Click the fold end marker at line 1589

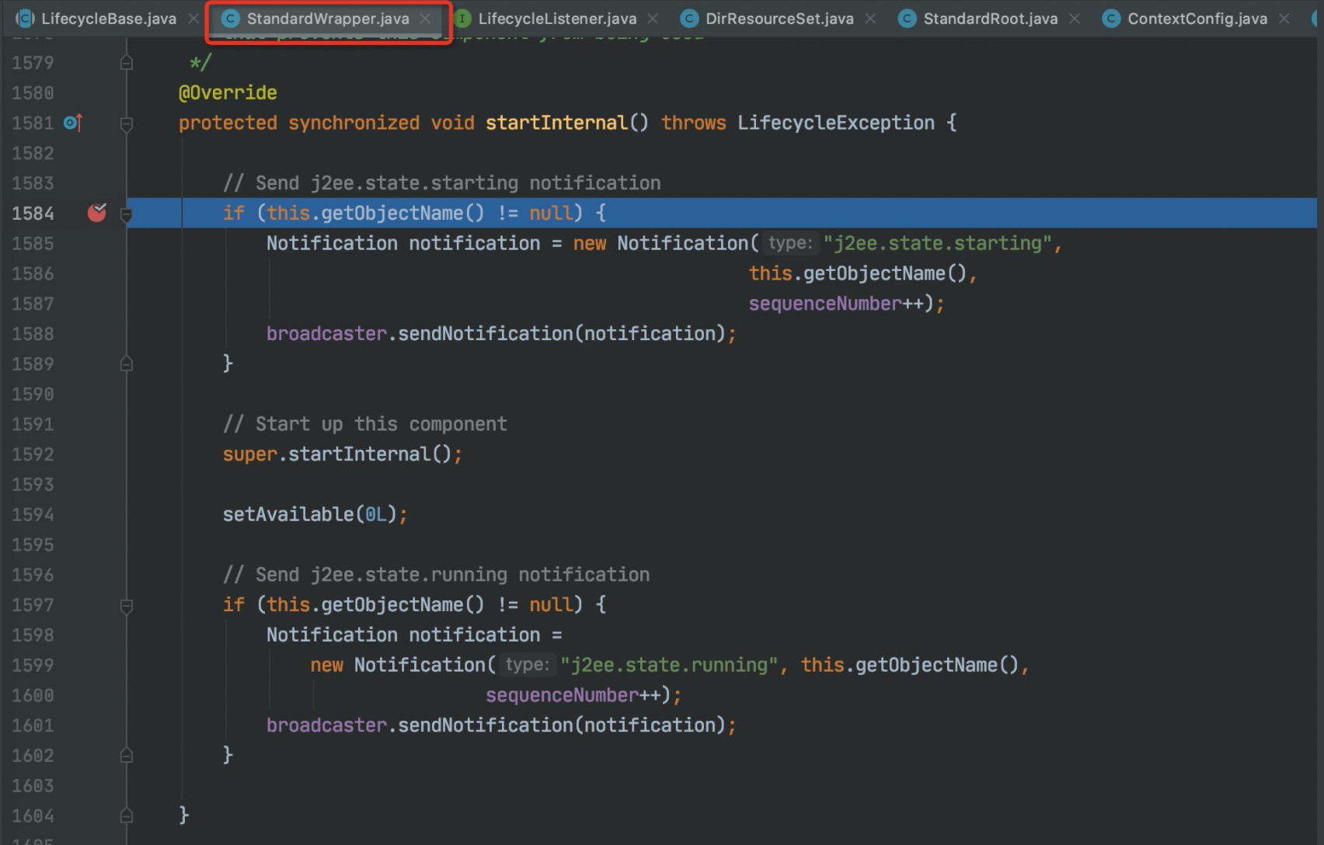(x=127, y=363)
